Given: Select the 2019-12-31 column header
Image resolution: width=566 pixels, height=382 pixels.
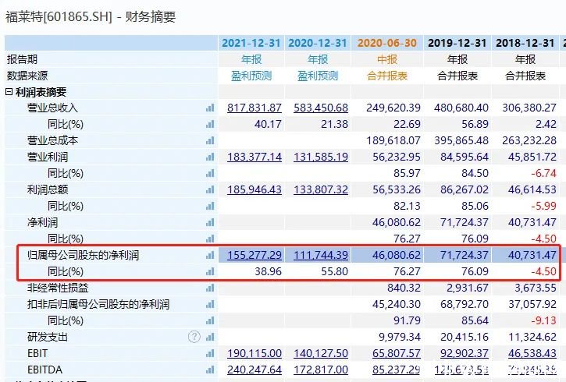Looking at the screenshot, I should click(x=457, y=43).
